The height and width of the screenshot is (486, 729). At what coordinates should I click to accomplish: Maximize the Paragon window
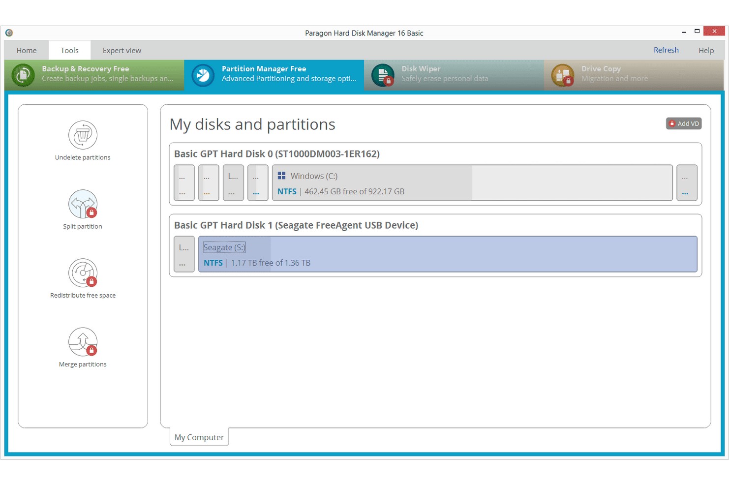[x=697, y=31]
